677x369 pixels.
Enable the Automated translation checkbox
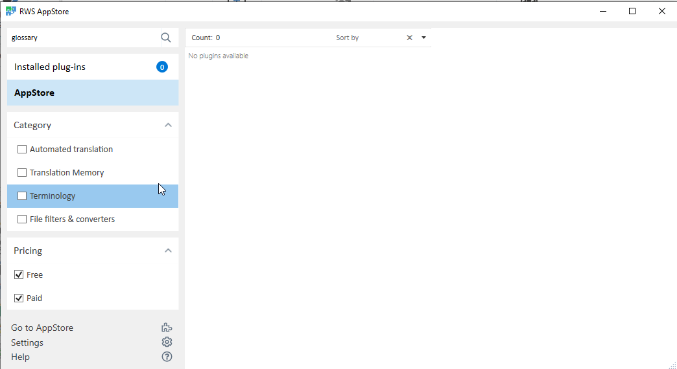(x=22, y=149)
